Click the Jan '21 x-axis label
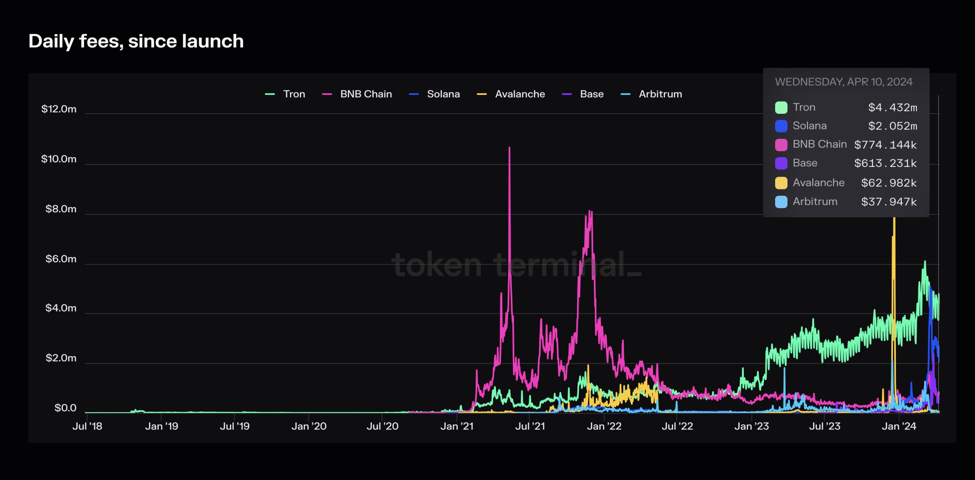This screenshot has height=480, width=975. click(x=457, y=426)
